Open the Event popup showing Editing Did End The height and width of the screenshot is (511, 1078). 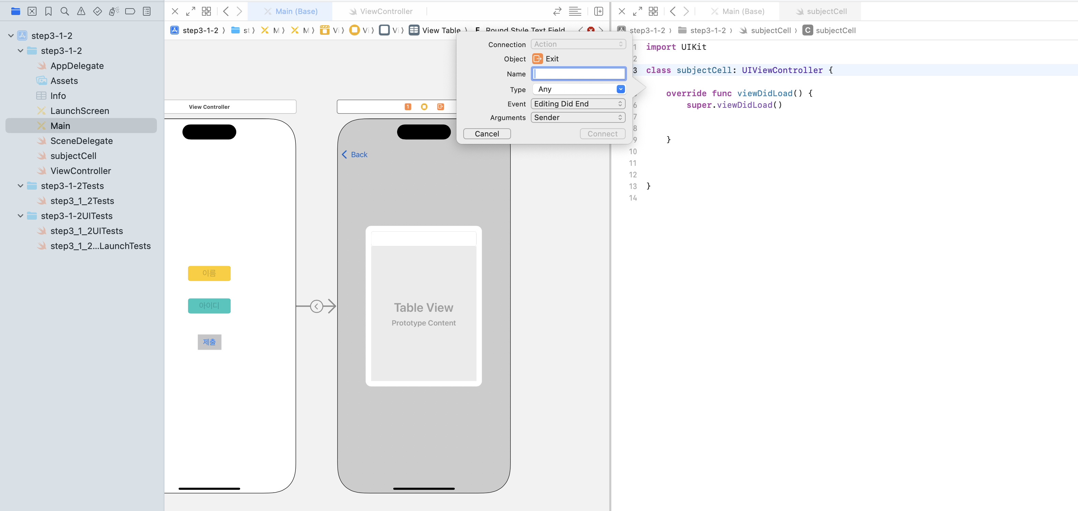[x=578, y=104]
